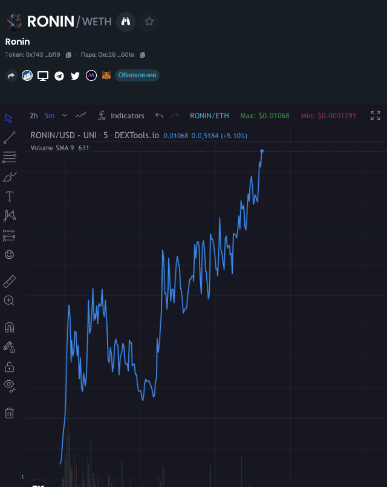Open the Telegram link icon
Viewport: 387px width, 487px height.
(x=59, y=76)
